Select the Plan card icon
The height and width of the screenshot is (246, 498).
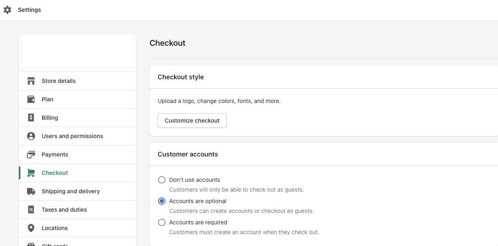[x=31, y=99]
